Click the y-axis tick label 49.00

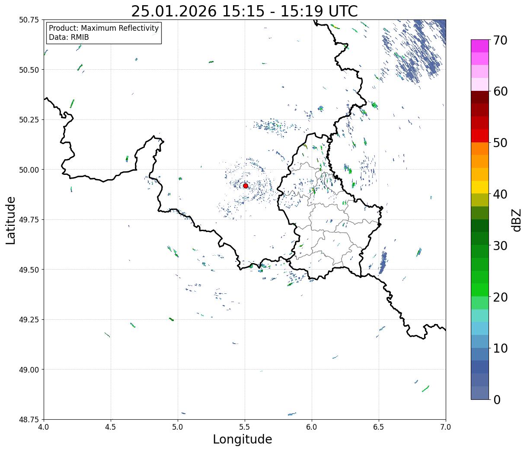point(29,370)
